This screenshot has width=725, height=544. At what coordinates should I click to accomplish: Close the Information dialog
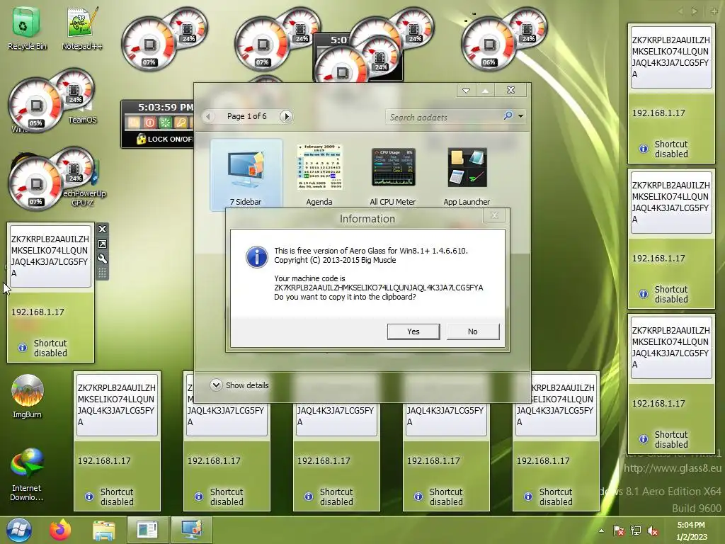tap(494, 215)
